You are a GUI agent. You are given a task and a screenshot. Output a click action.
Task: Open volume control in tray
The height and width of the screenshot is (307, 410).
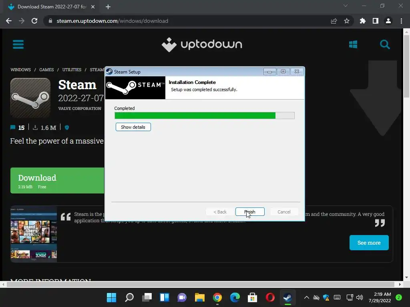click(x=360, y=297)
